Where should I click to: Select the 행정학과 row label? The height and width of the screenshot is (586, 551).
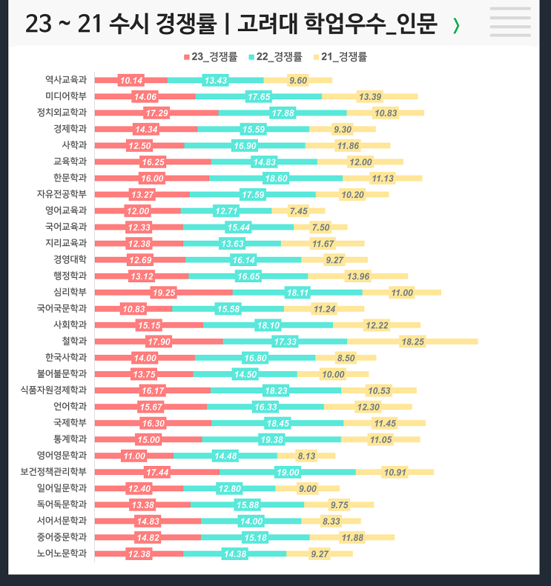point(70,276)
